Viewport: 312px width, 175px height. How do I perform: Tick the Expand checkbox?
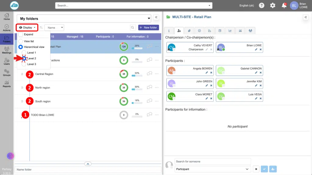click(21, 34)
